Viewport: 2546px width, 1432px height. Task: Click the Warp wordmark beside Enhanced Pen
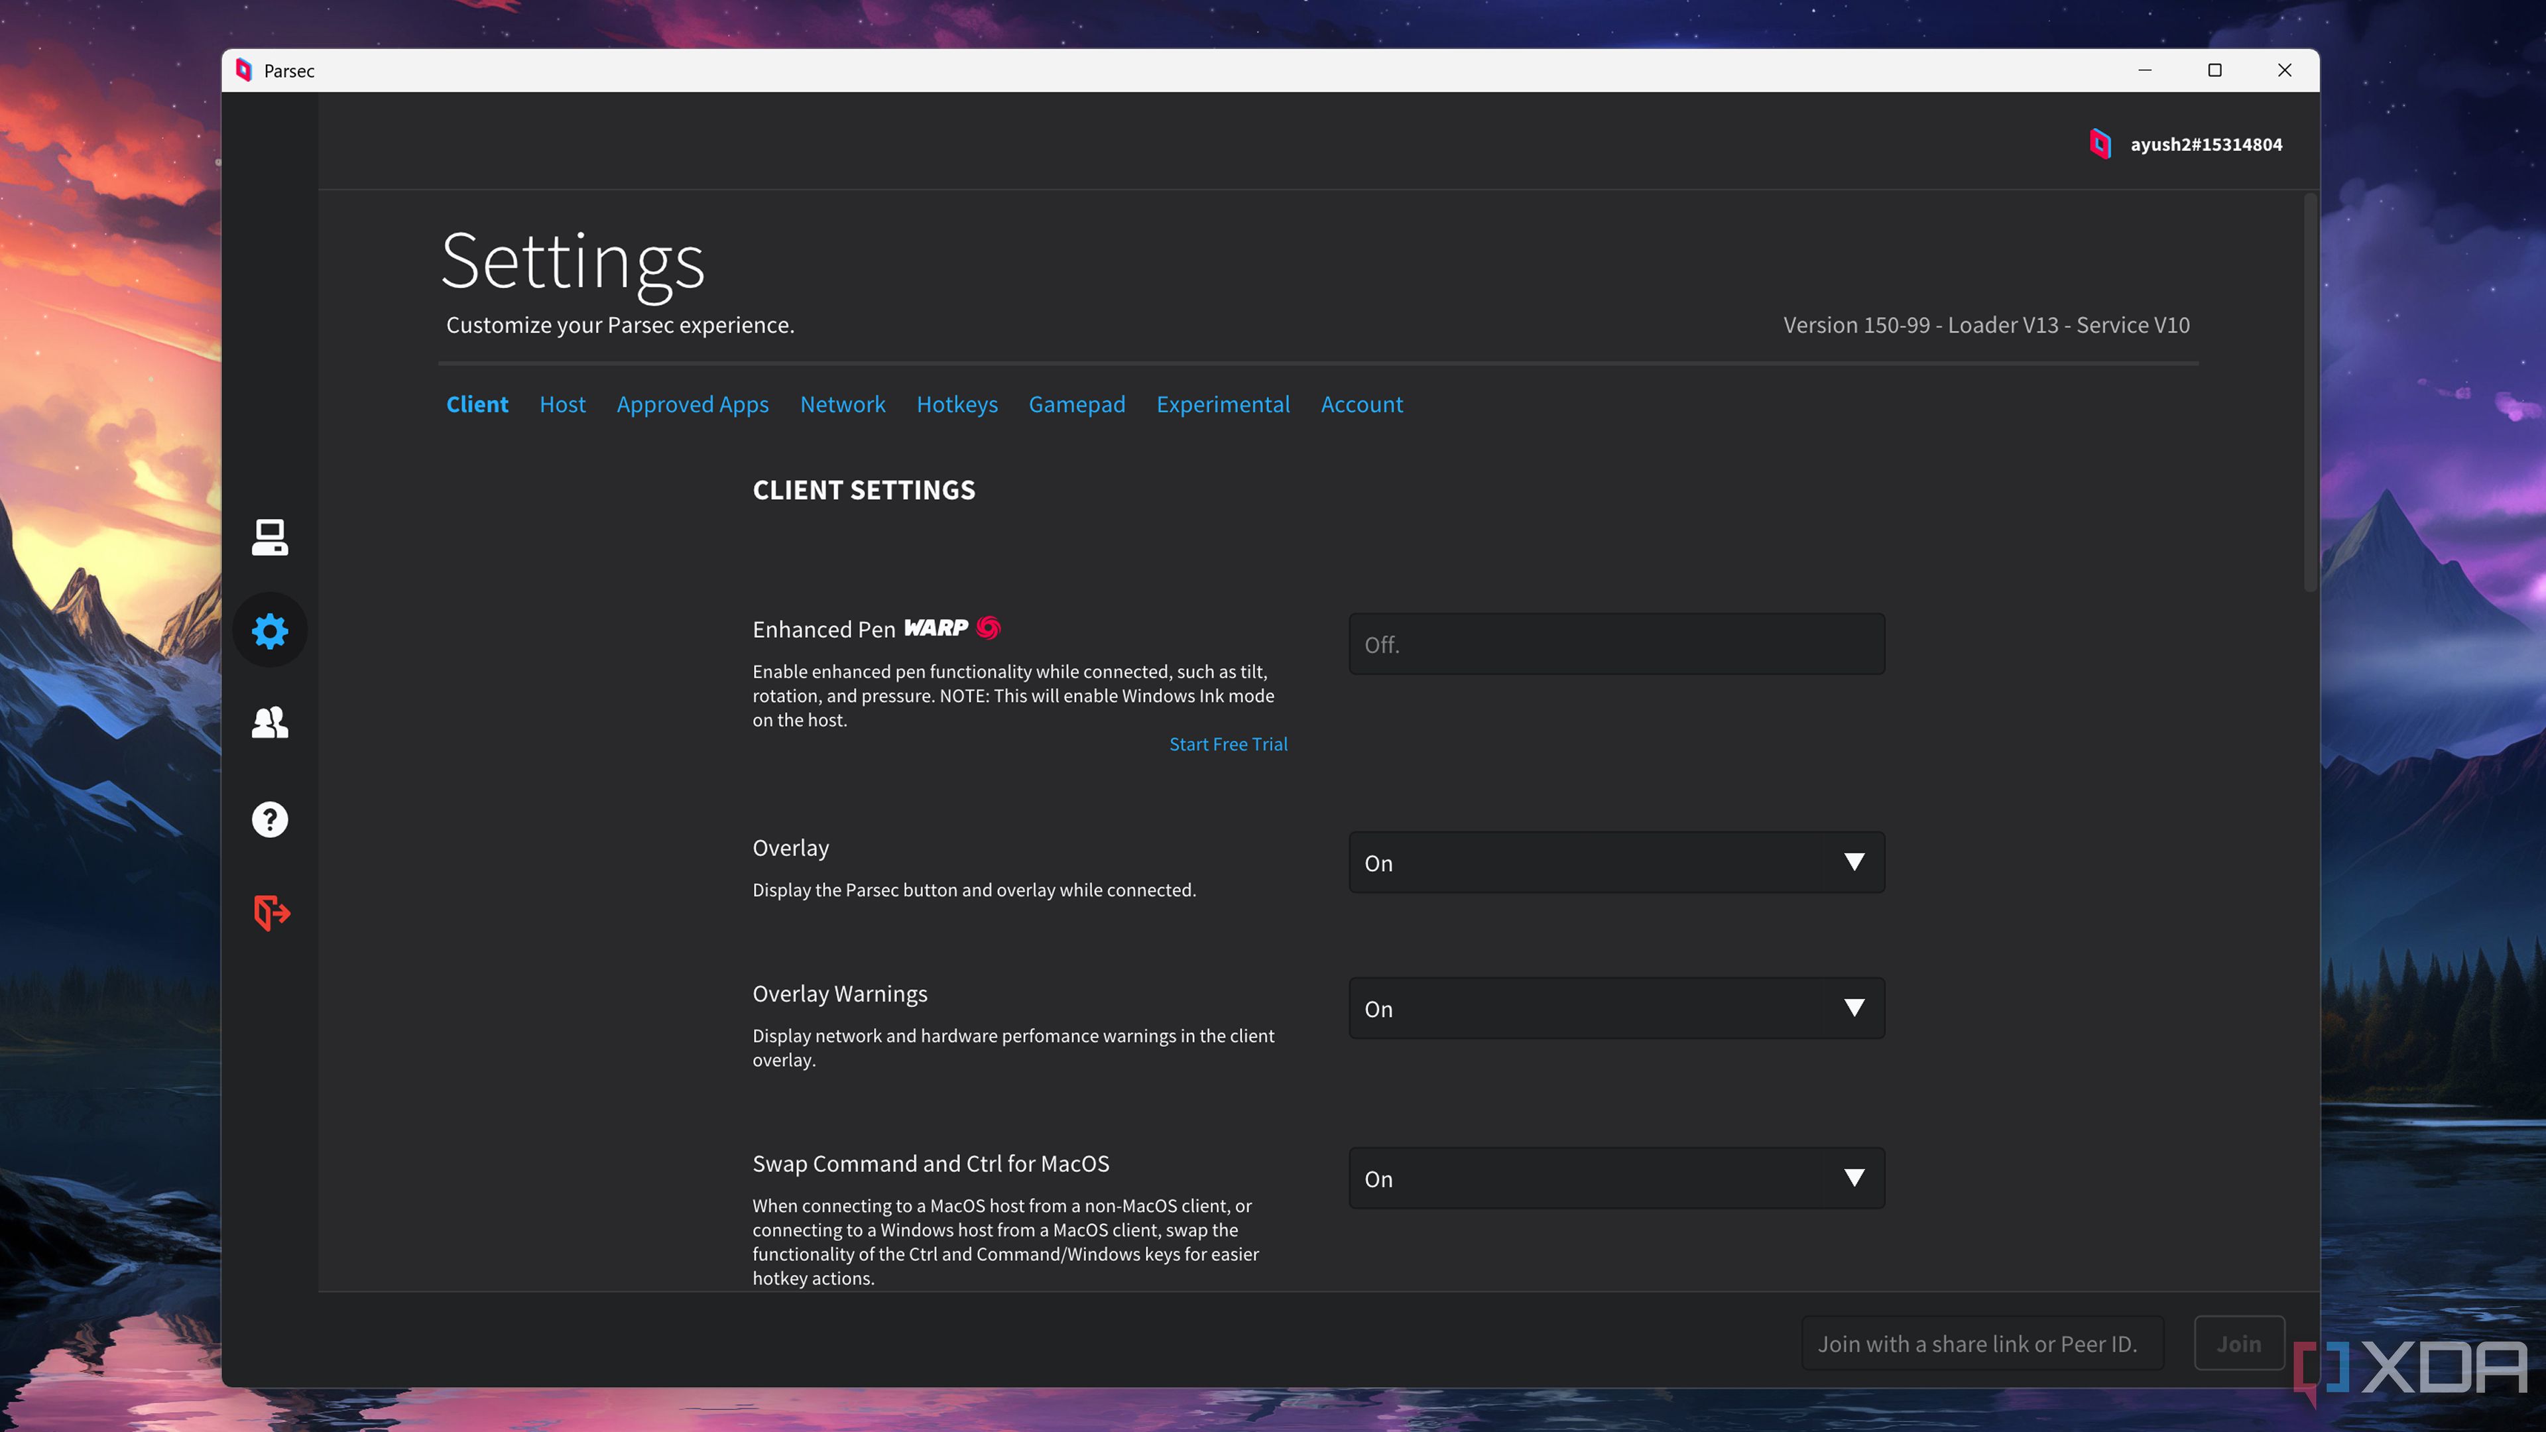(x=936, y=628)
